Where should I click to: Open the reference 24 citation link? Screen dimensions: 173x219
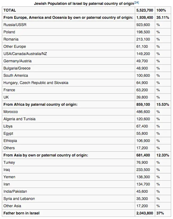136,3
